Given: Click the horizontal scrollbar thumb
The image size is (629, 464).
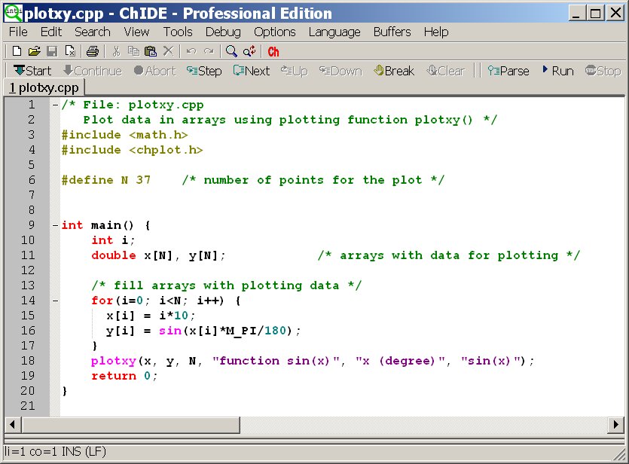Looking at the screenshot, I should (131, 424).
